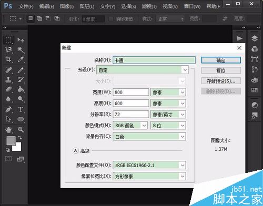Open the Actions play panel icon
This screenshot has width=263, height=206.
(x=239, y=38)
